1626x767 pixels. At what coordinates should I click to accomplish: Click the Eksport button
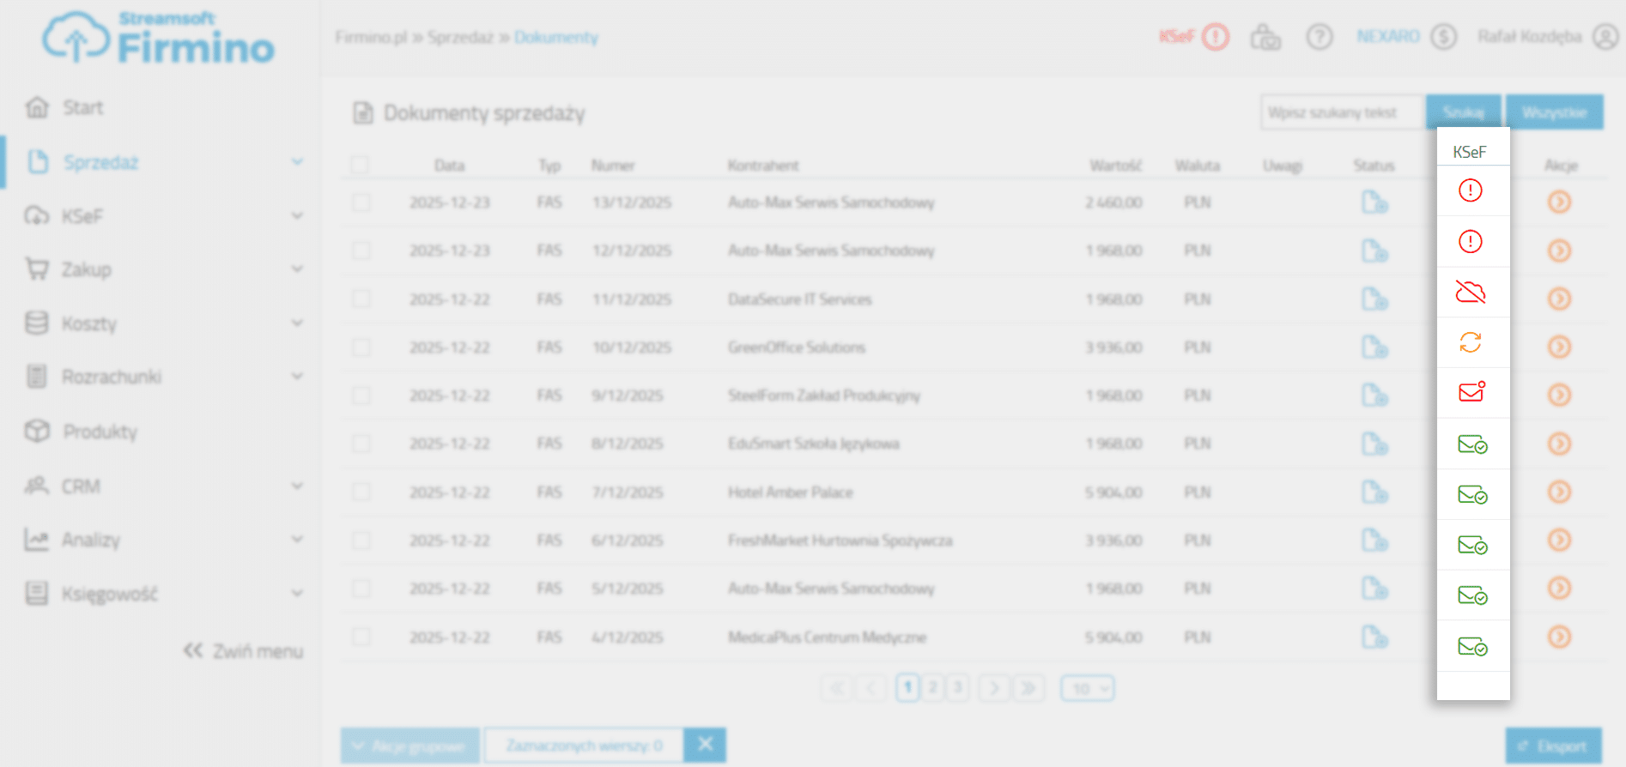point(1553,746)
